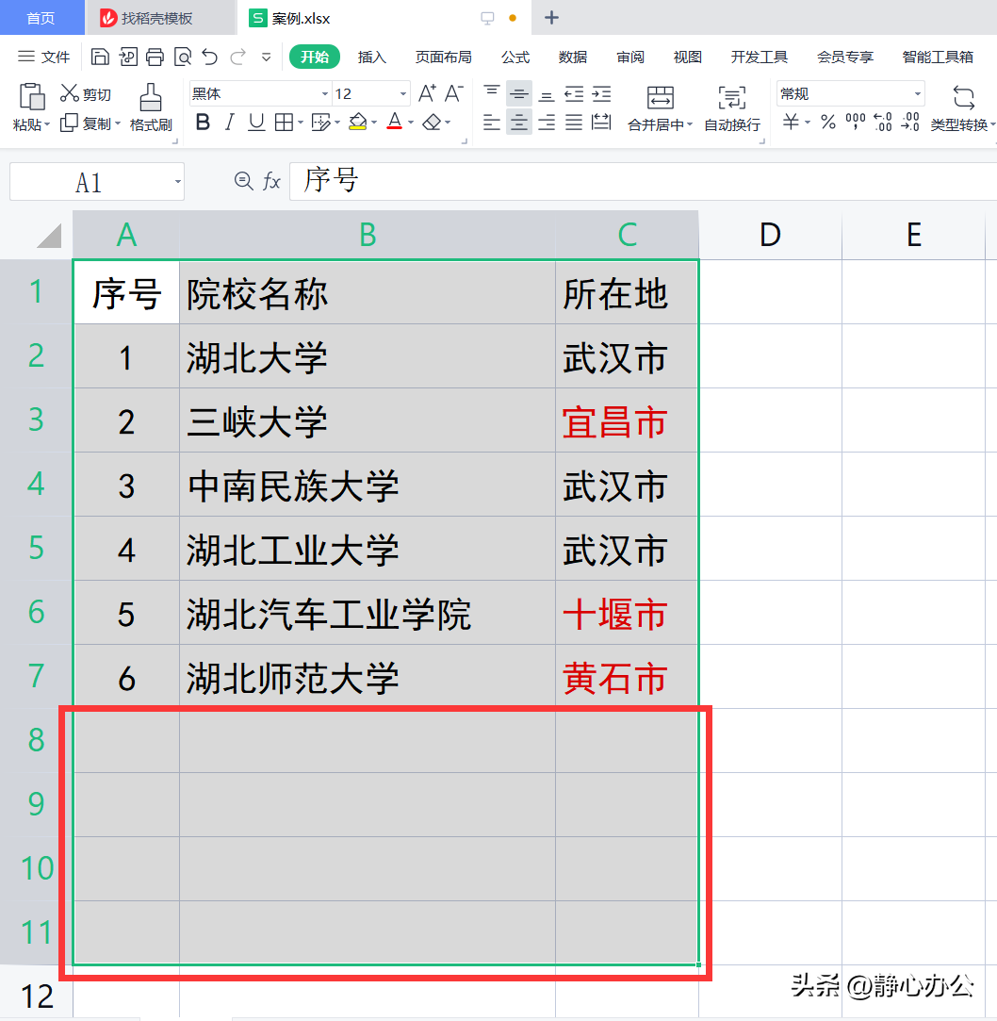997x1021 pixels.
Task: Redo the last action
Action: 237,58
